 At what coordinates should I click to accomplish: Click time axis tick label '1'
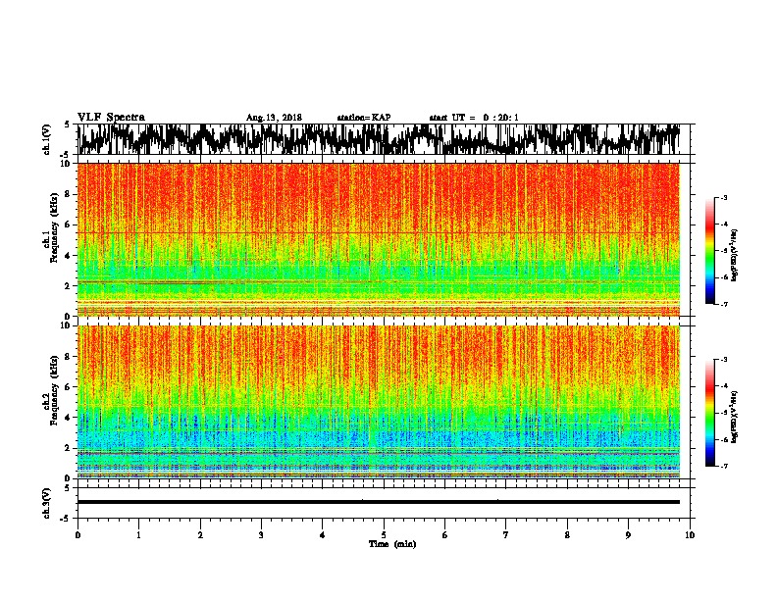[138, 535]
